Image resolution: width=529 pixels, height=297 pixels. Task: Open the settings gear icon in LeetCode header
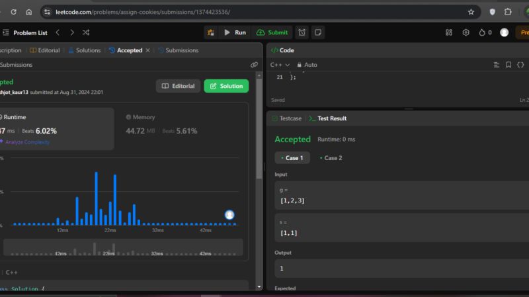(466, 32)
